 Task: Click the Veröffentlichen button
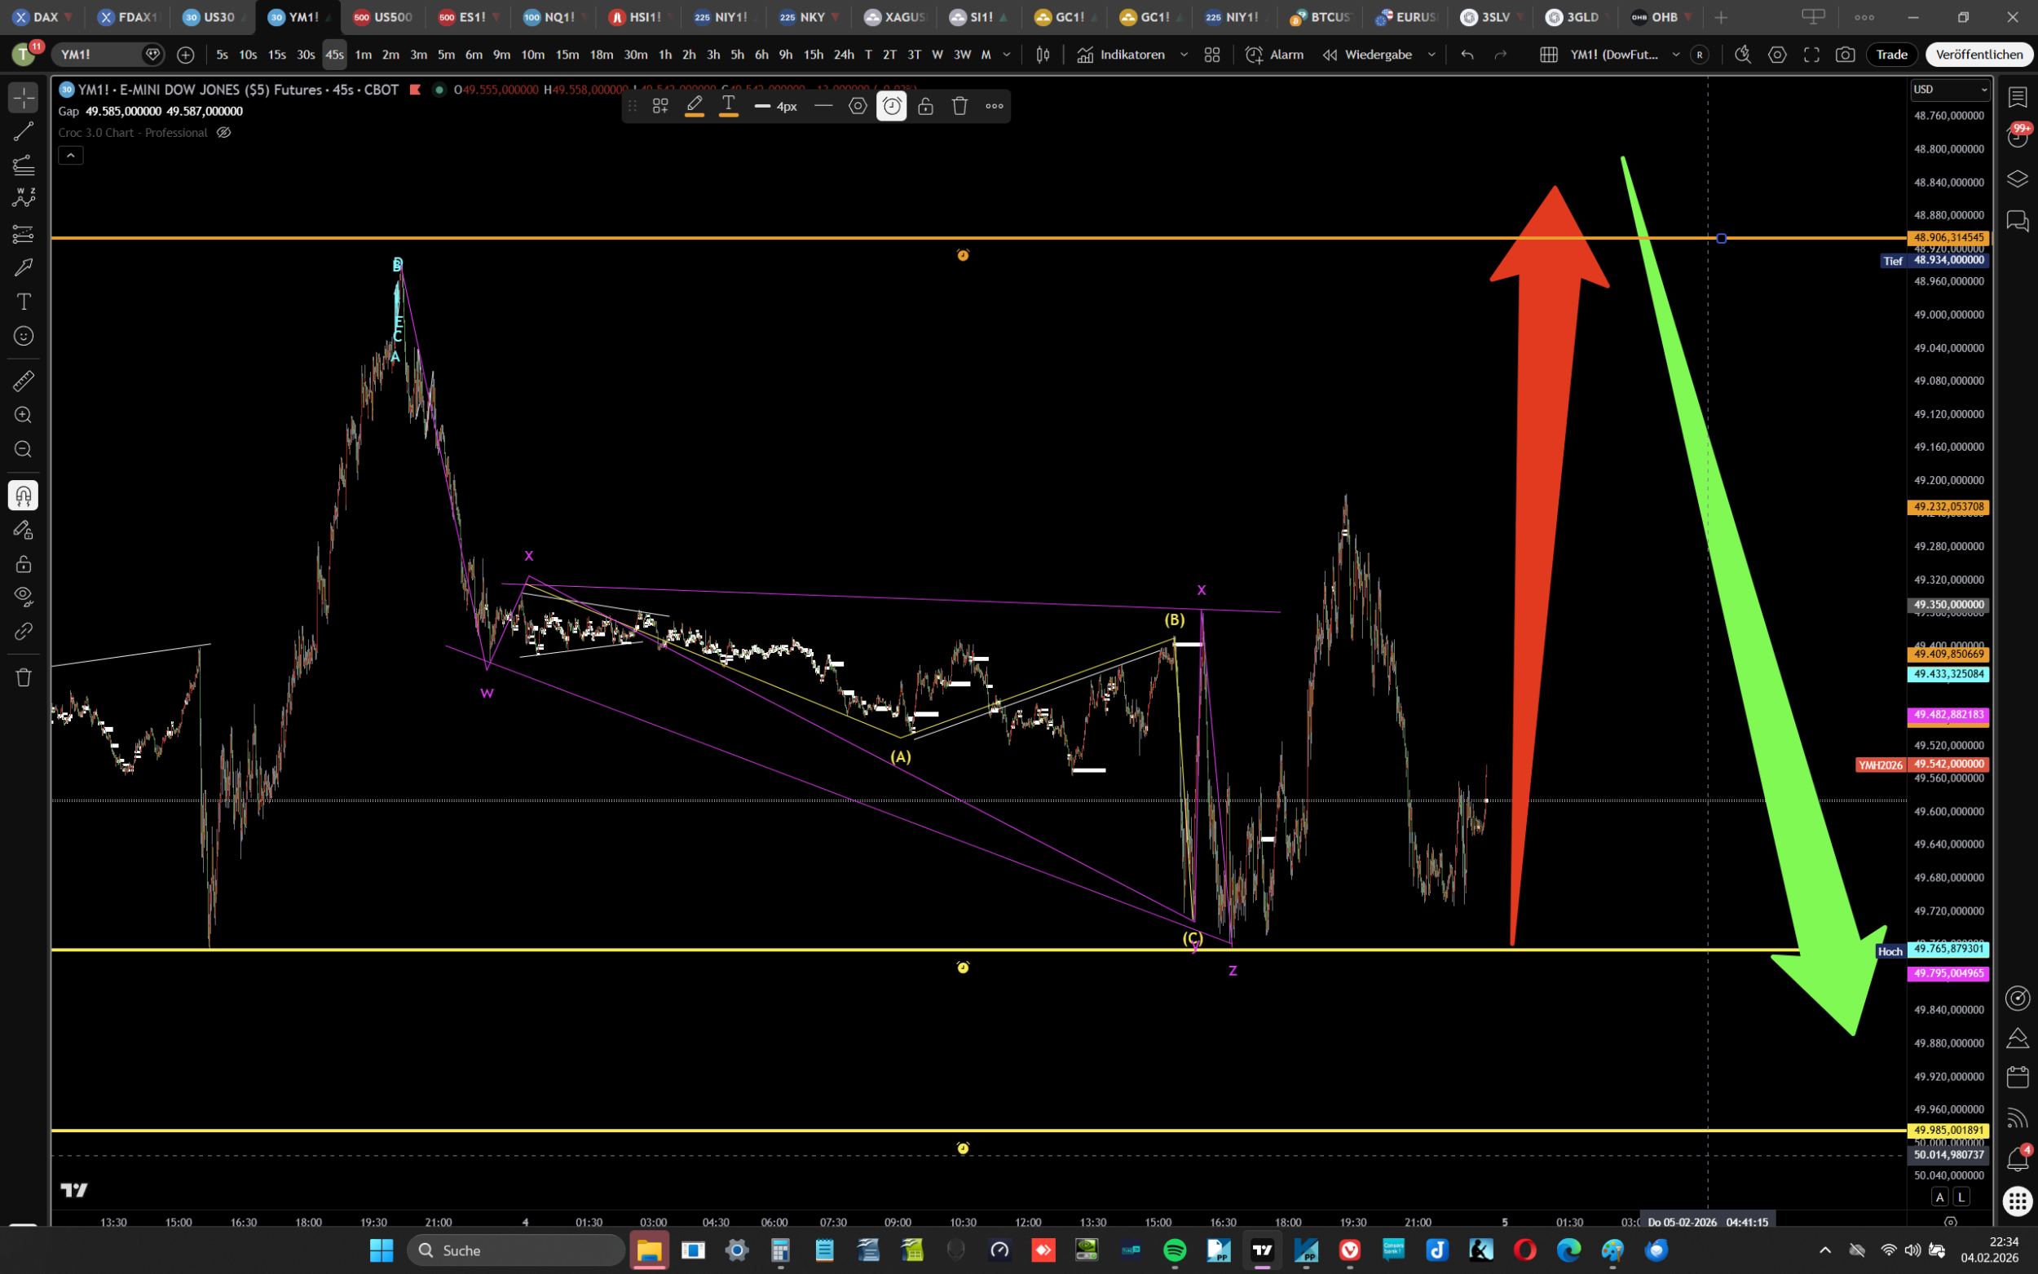[1978, 55]
